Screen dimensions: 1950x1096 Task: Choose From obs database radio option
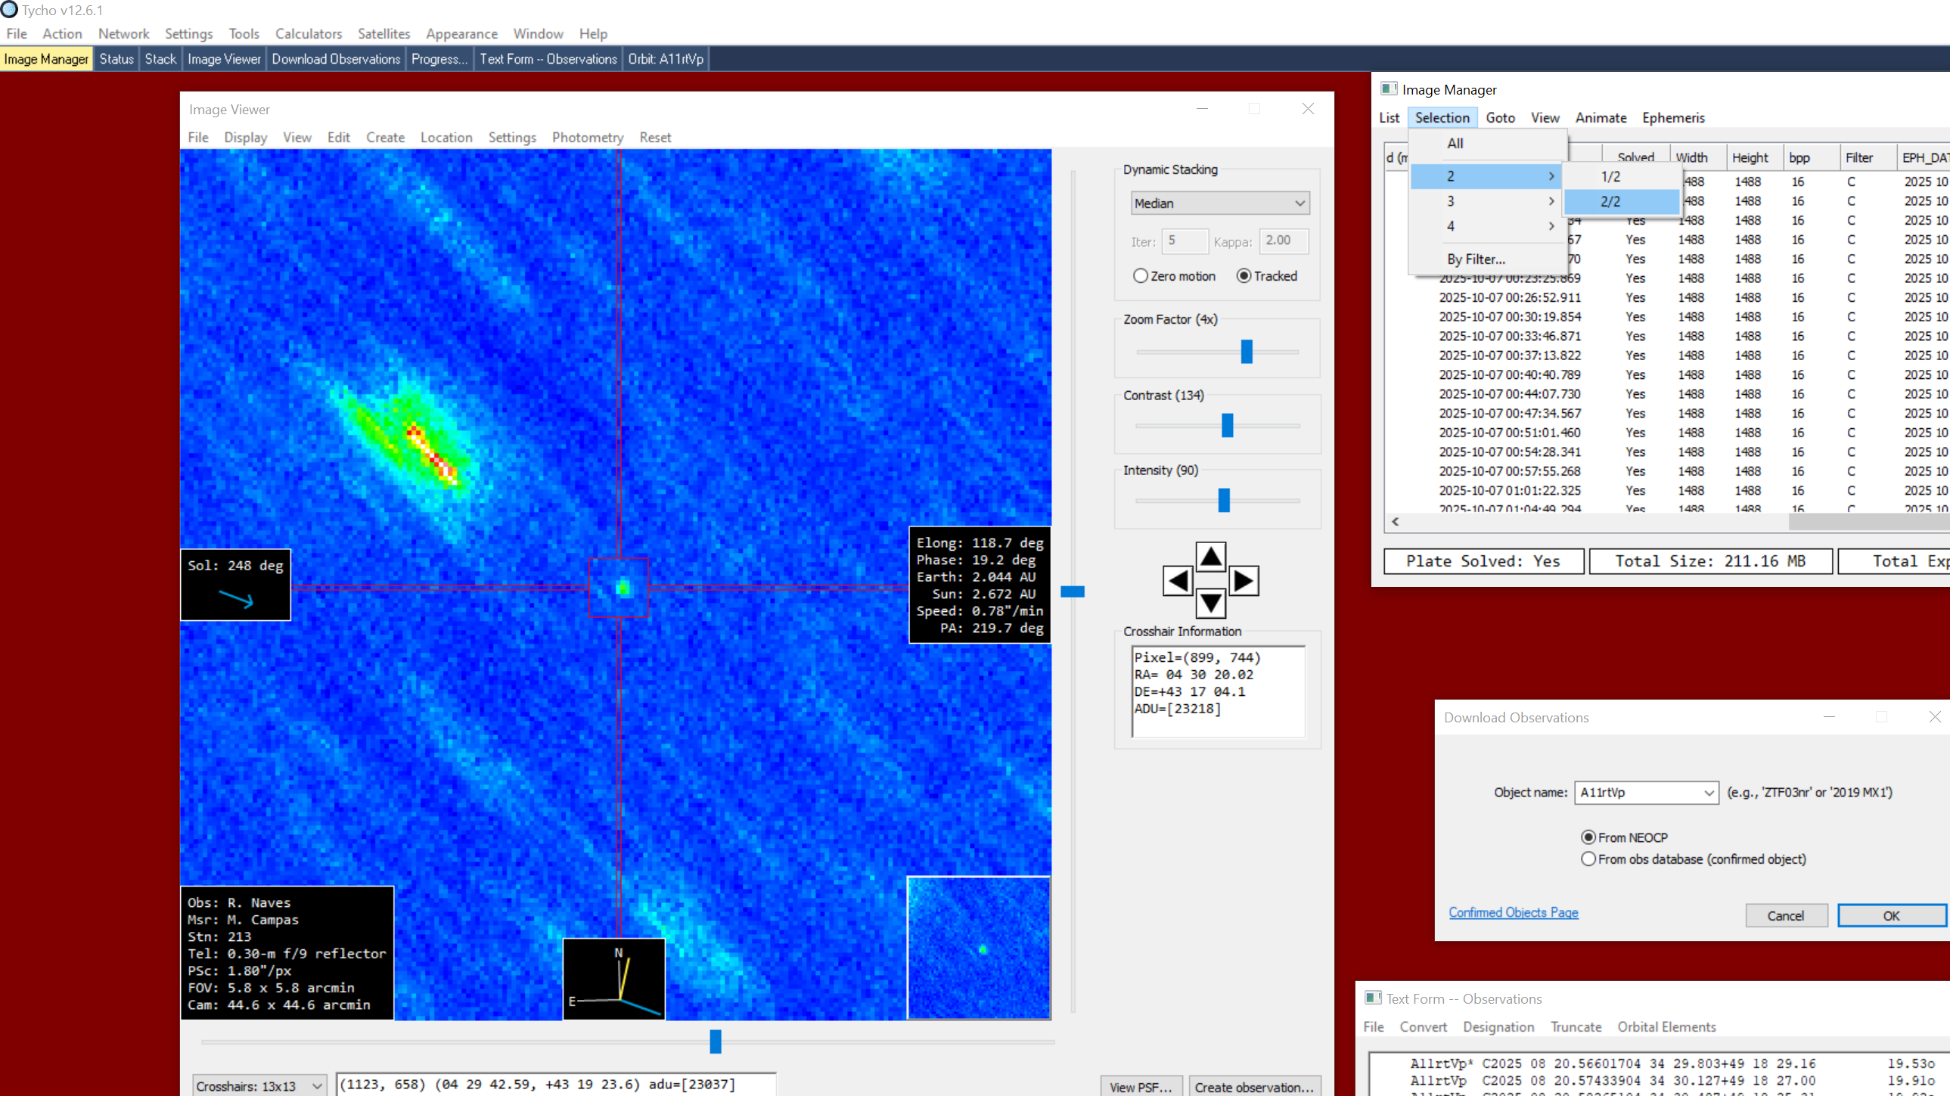[1588, 859]
